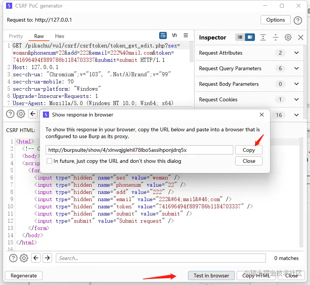Go to next match in CSRF HTML
310x285 pixels.
(x=47, y=258)
